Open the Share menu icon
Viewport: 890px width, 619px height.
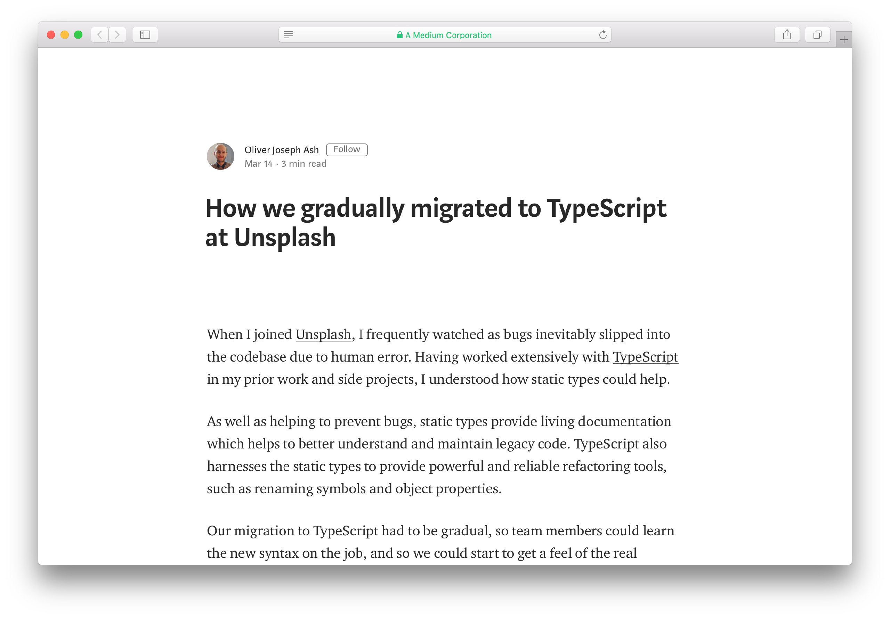[x=787, y=35]
